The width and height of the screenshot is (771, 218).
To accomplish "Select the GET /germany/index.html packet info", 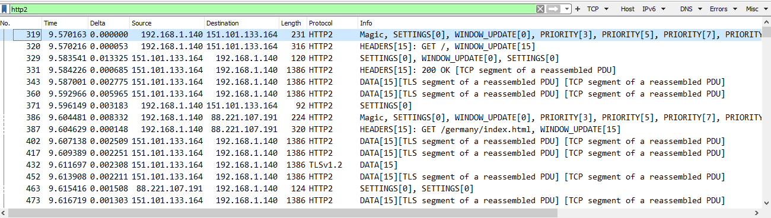I will 490,129.
